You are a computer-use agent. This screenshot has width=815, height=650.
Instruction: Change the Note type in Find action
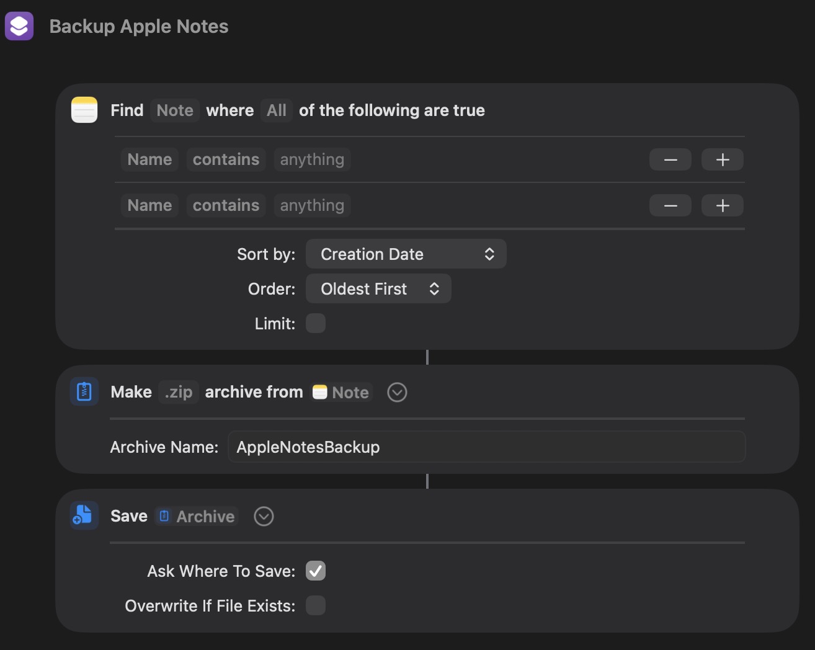175,110
